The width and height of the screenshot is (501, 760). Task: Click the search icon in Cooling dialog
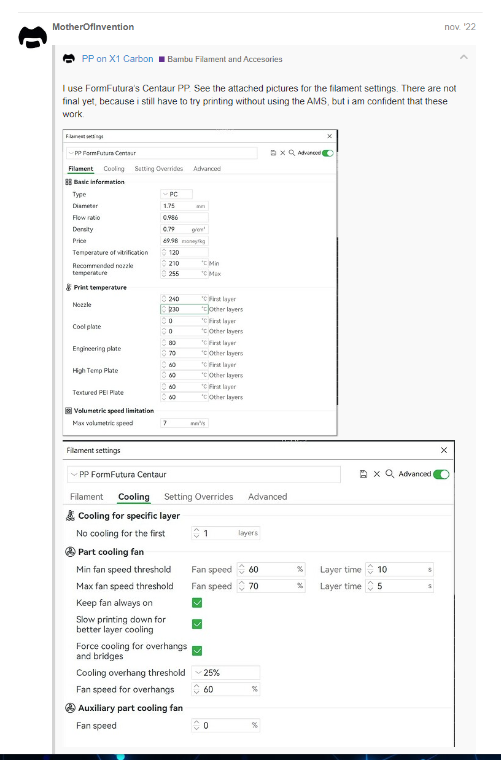coord(390,474)
